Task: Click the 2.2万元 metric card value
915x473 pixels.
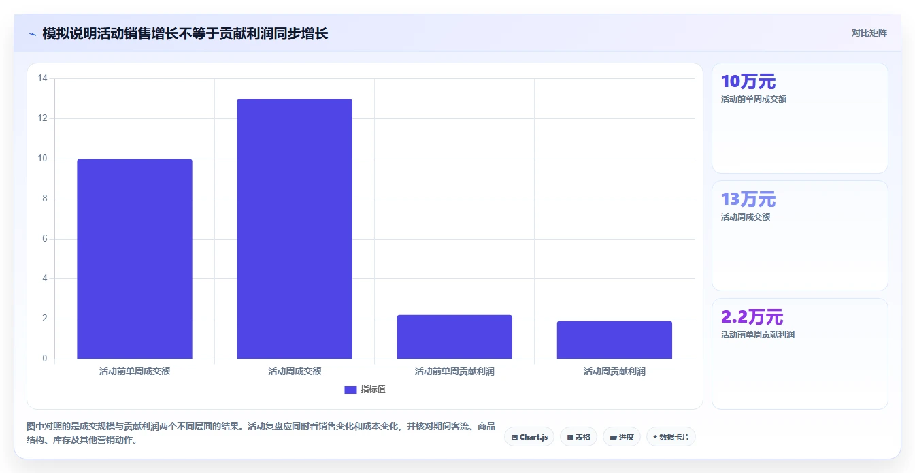Action: pos(752,317)
